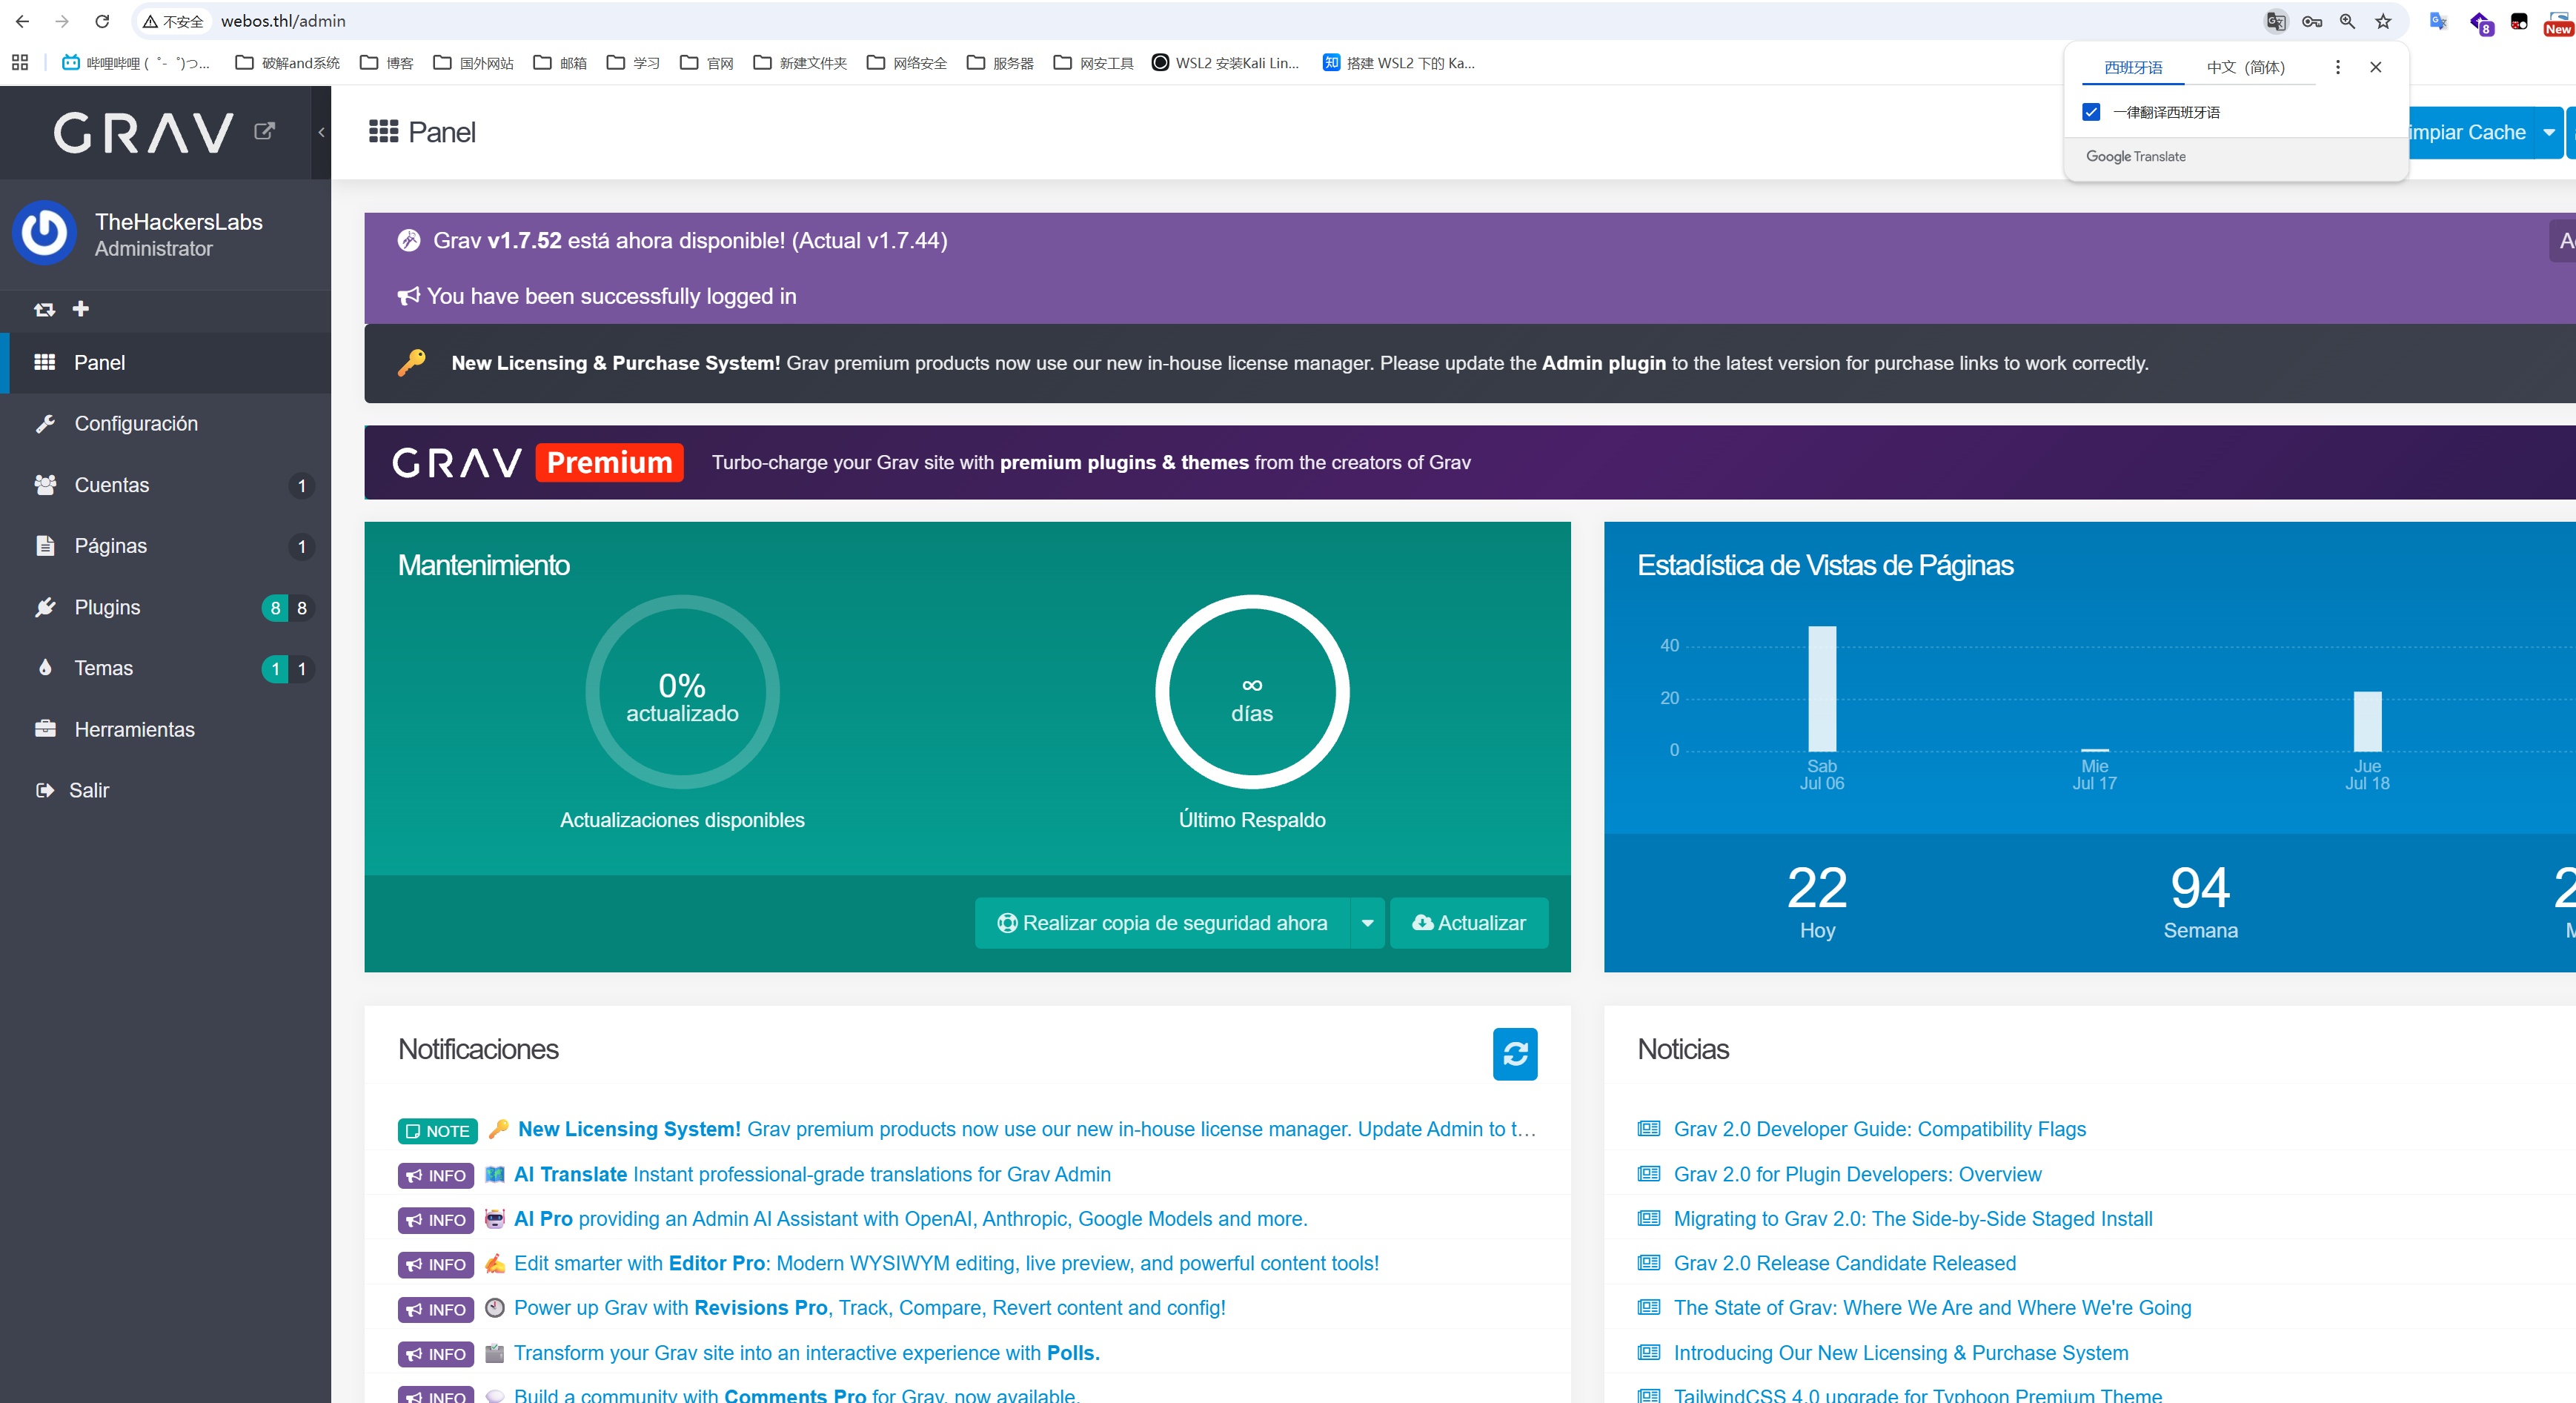The height and width of the screenshot is (1403, 2576).
Task: Open Grav 2.0 Developer Guide news
Action: [x=1879, y=1129]
